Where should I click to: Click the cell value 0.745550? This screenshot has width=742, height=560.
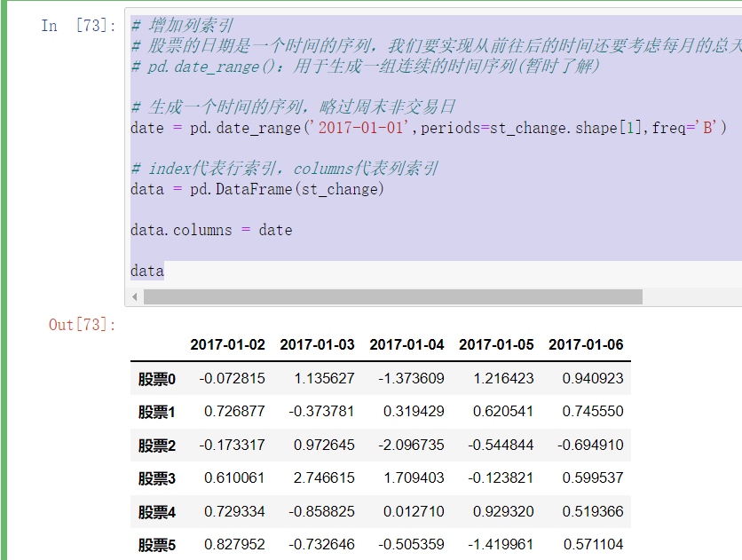coord(593,412)
